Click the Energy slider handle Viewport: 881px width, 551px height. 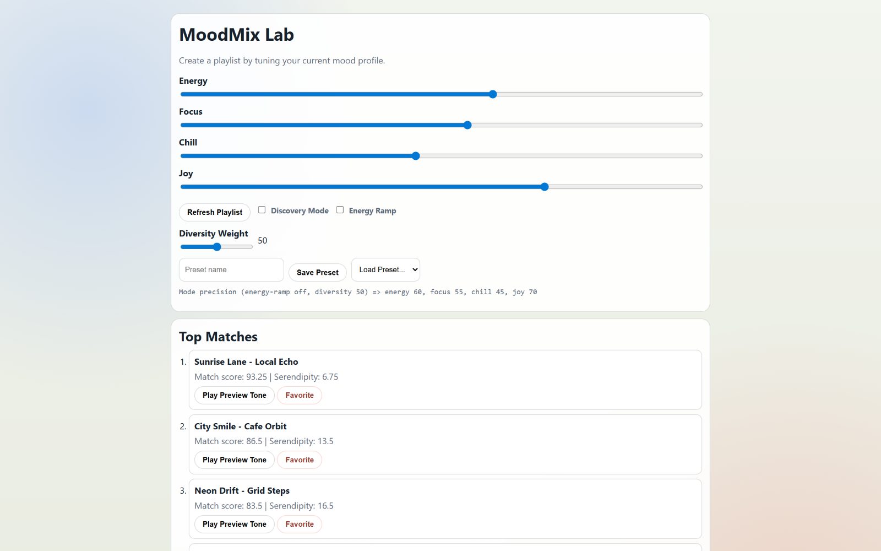[493, 94]
